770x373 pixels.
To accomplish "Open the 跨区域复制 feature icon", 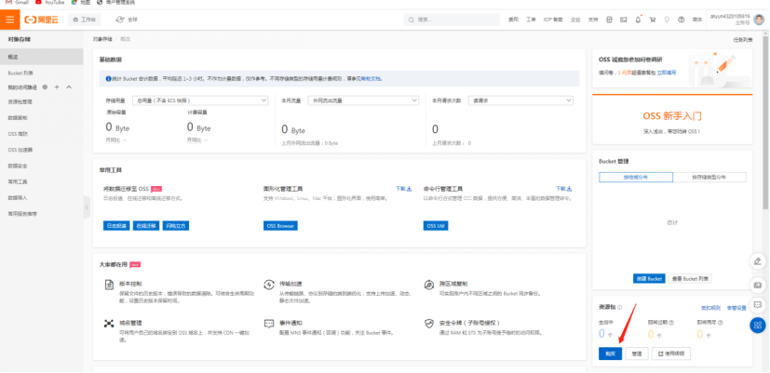I will coord(429,285).
